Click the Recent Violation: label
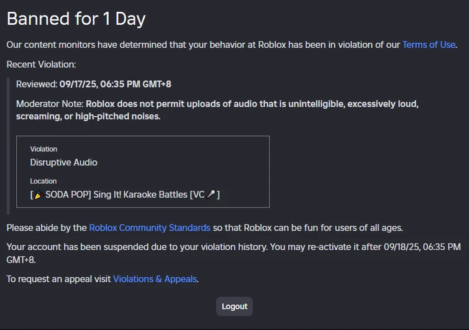Screen dimensions: 469x330 coord(41,64)
